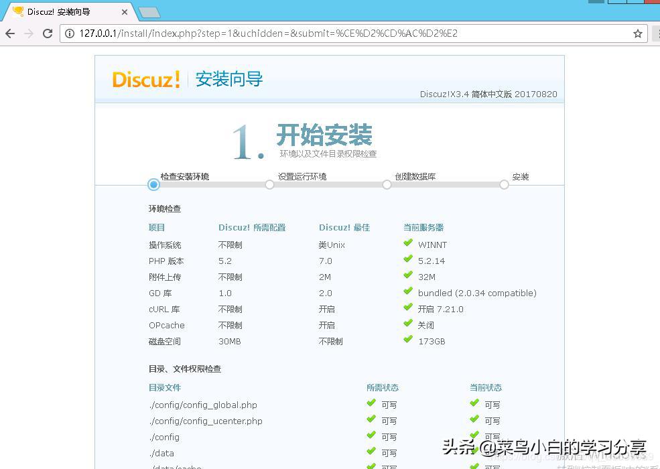The height and width of the screenshot is (469, 660).
Task: Click the checkmark beside cURL 开启 7.21.0
Action: (408, 309)
